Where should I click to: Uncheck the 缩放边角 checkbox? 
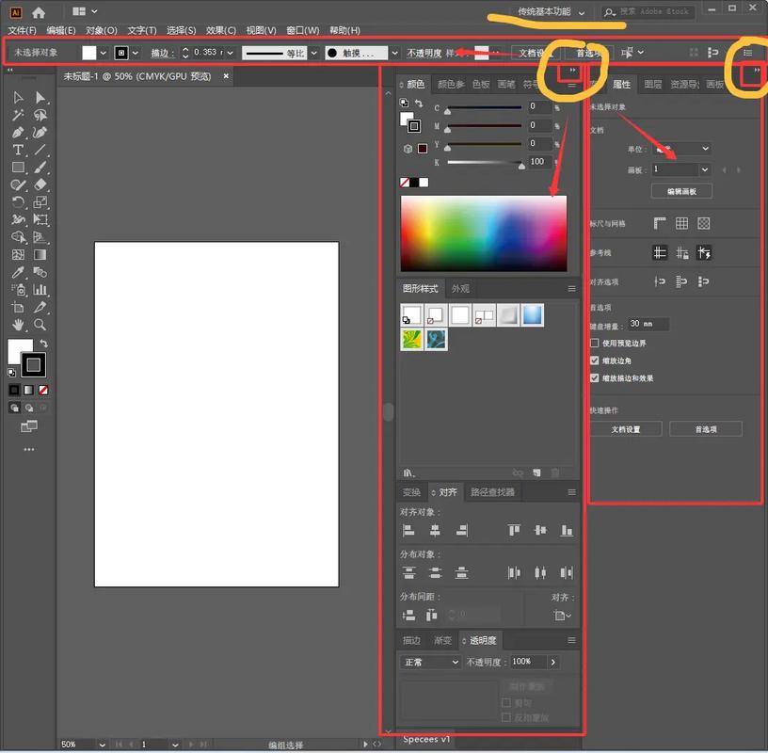pos(594,360)
